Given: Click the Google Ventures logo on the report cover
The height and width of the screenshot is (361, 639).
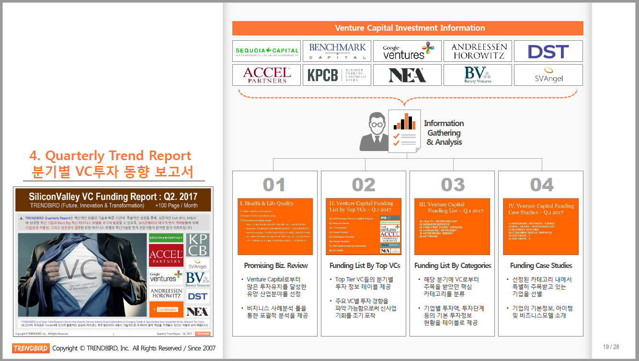Looking at the screenshot, I should 166,277.
